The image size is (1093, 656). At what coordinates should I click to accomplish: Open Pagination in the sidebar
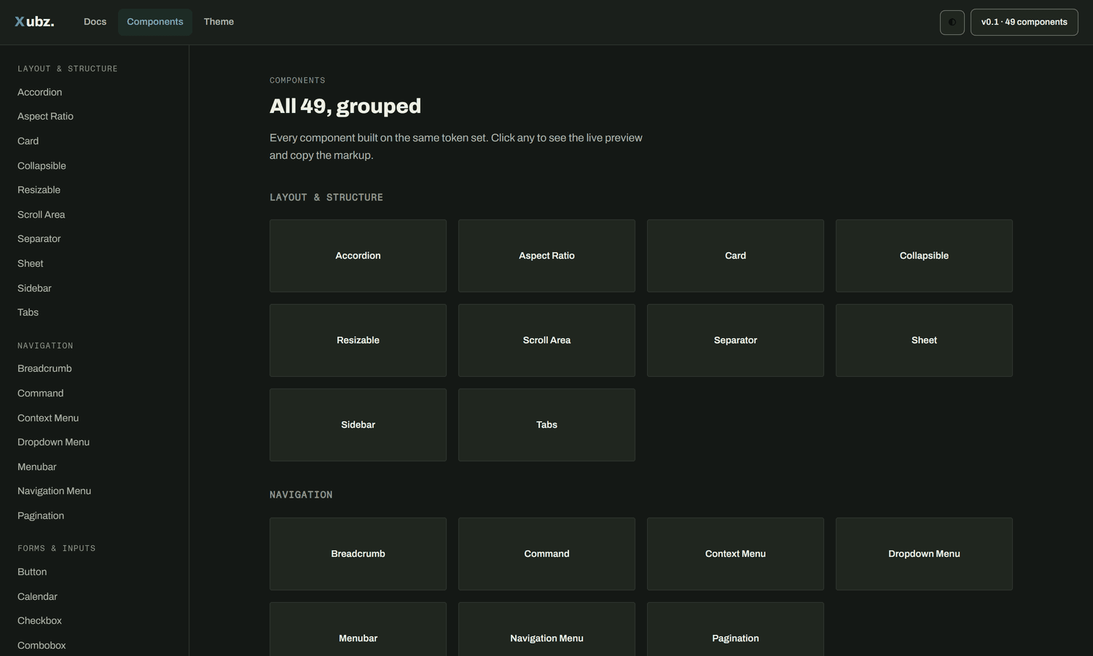click(41, 515)
